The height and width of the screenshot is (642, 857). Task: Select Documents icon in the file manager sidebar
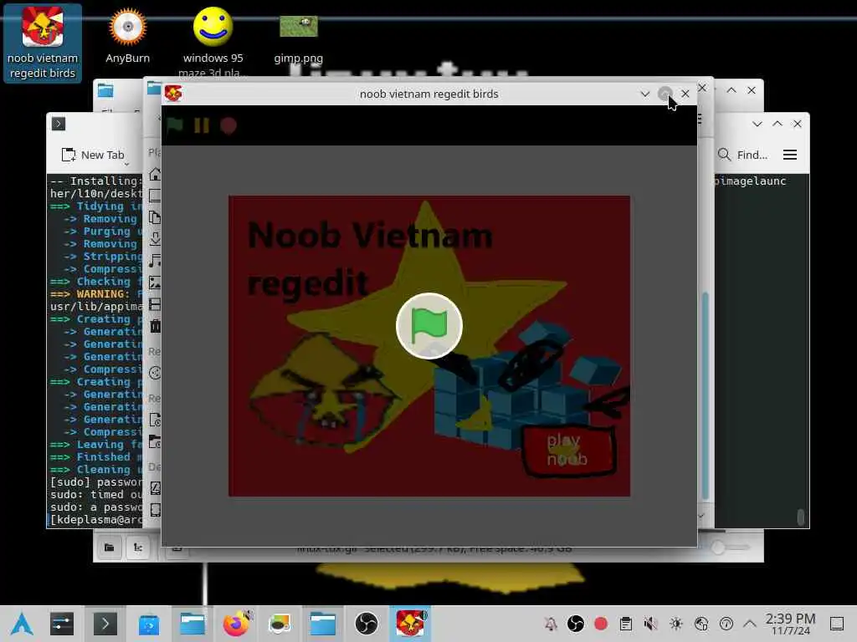pyautogui.click(x=155, y=217)
